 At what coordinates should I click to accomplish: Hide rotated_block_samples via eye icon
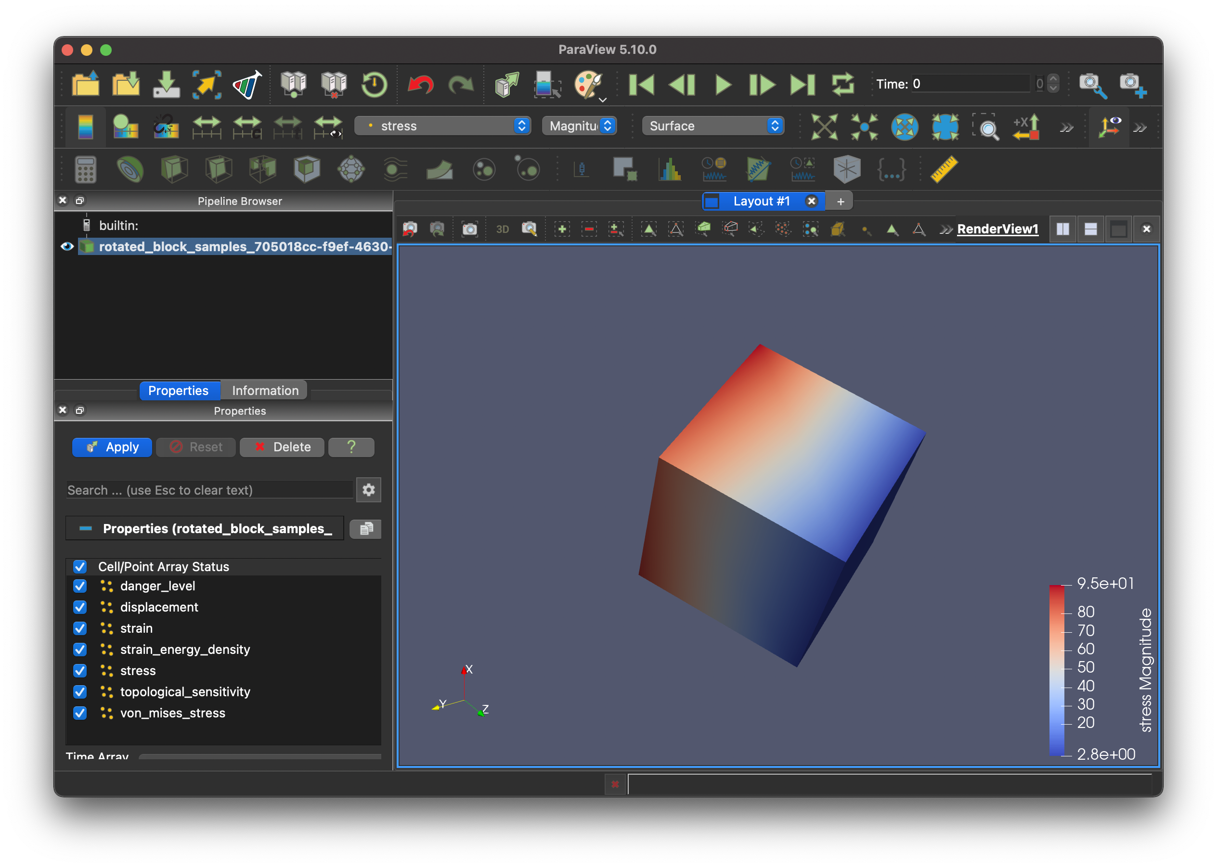click(x=67, y=246)
